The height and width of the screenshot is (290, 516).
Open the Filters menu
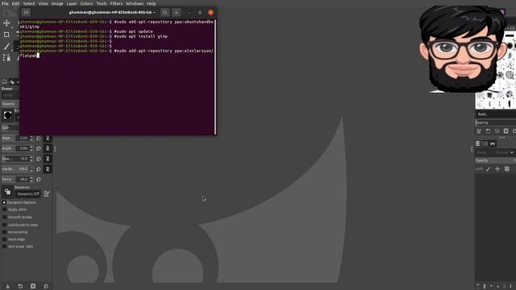pos(116,3)
